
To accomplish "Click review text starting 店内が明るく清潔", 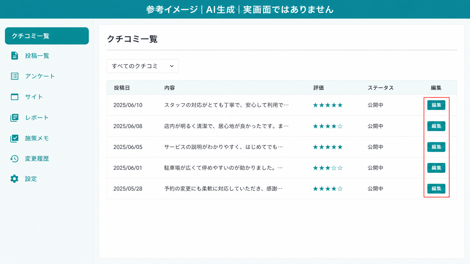I will [226, 126].
